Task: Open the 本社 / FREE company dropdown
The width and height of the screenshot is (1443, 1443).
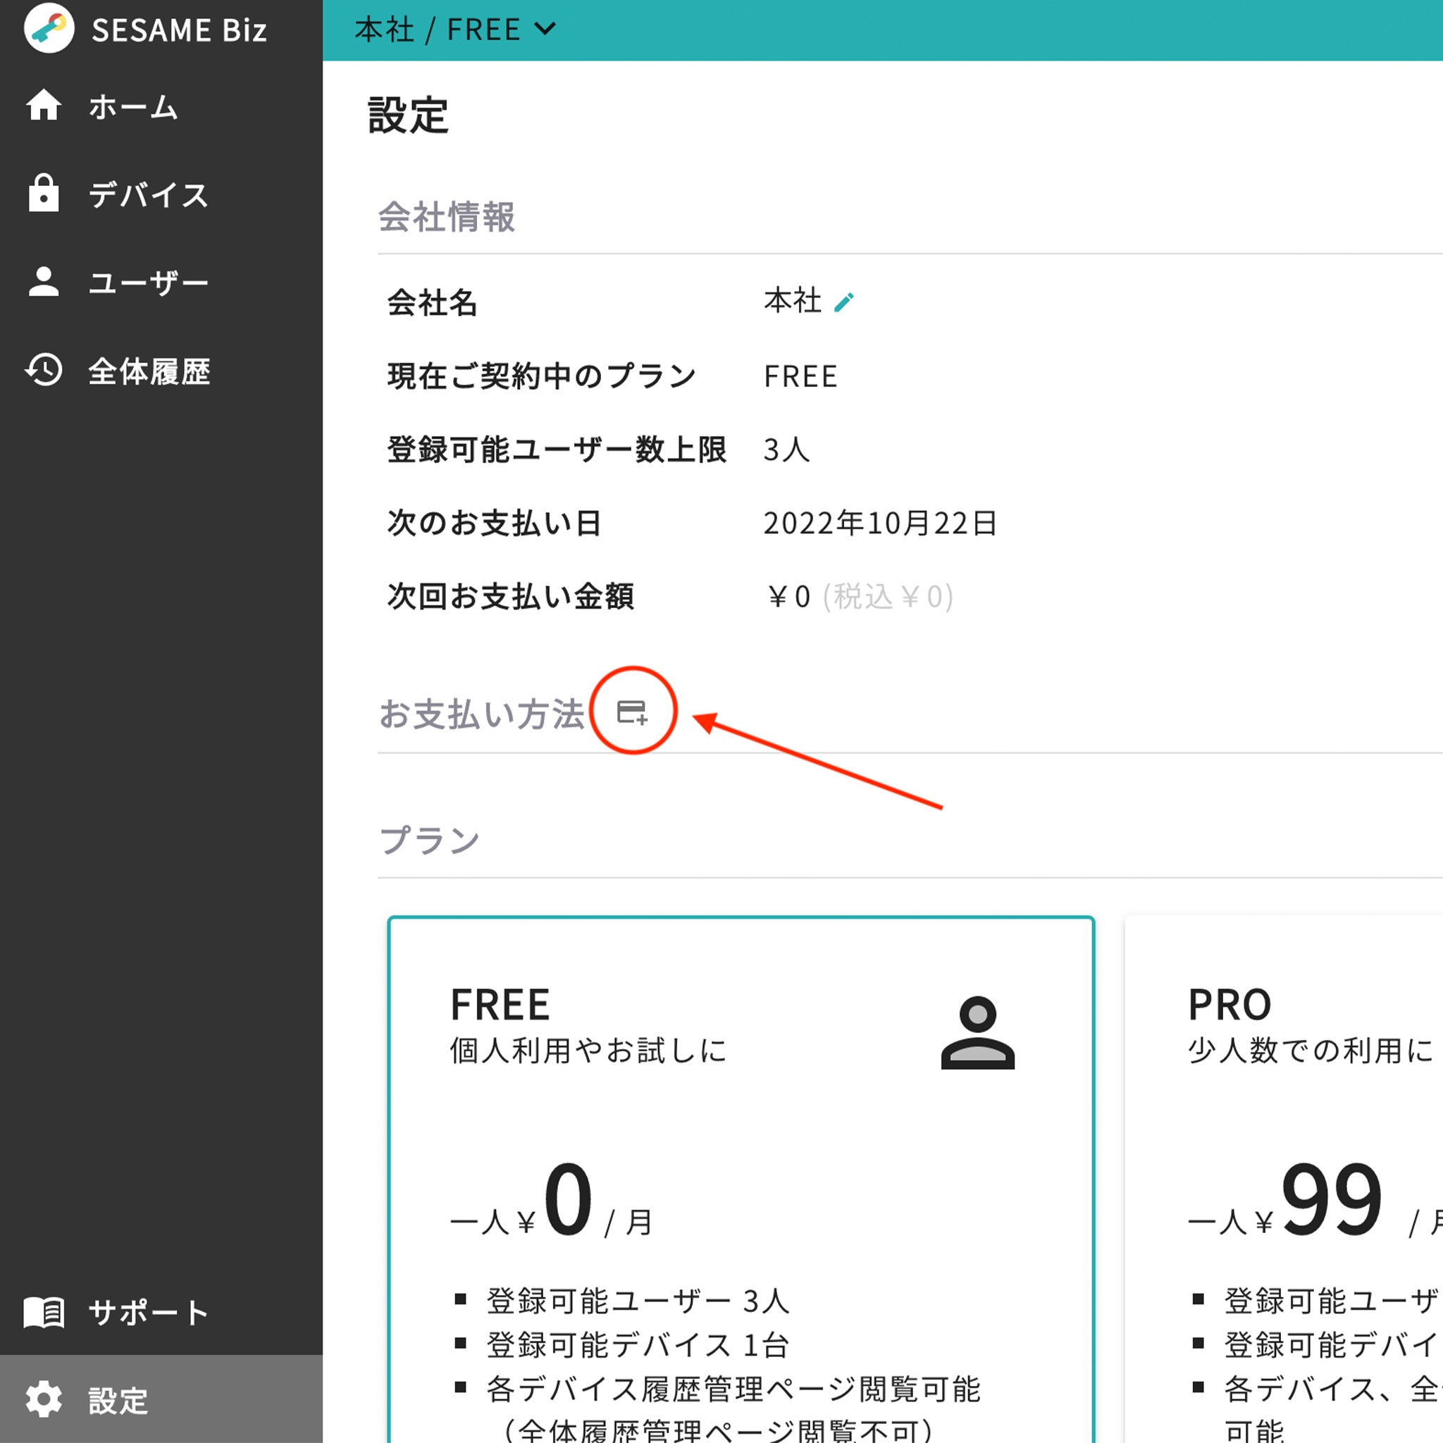Action: (455, 30)
